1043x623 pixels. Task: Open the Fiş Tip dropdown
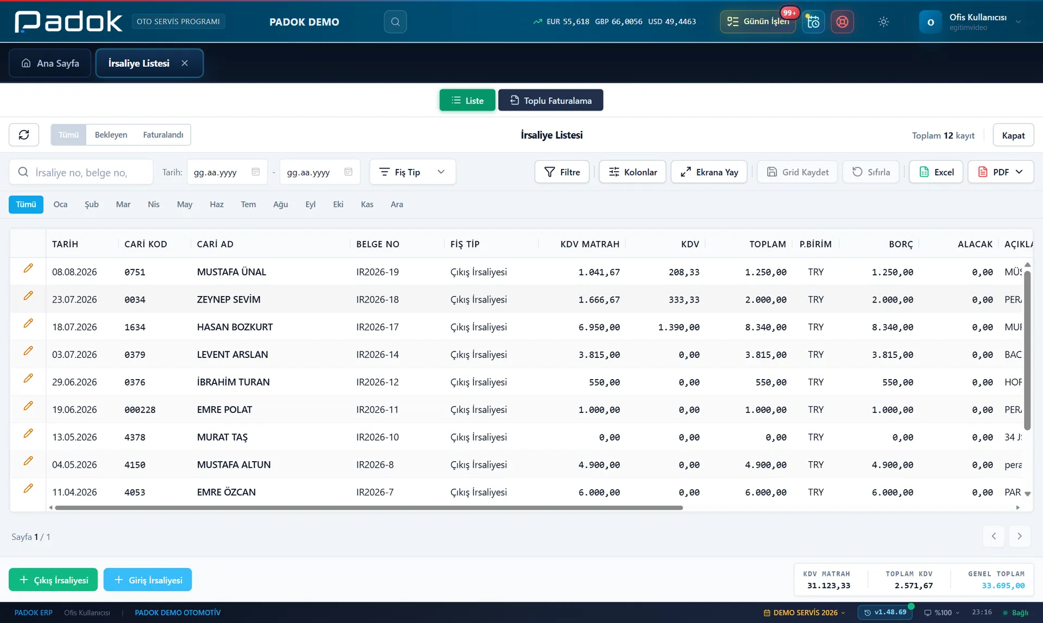412,172
